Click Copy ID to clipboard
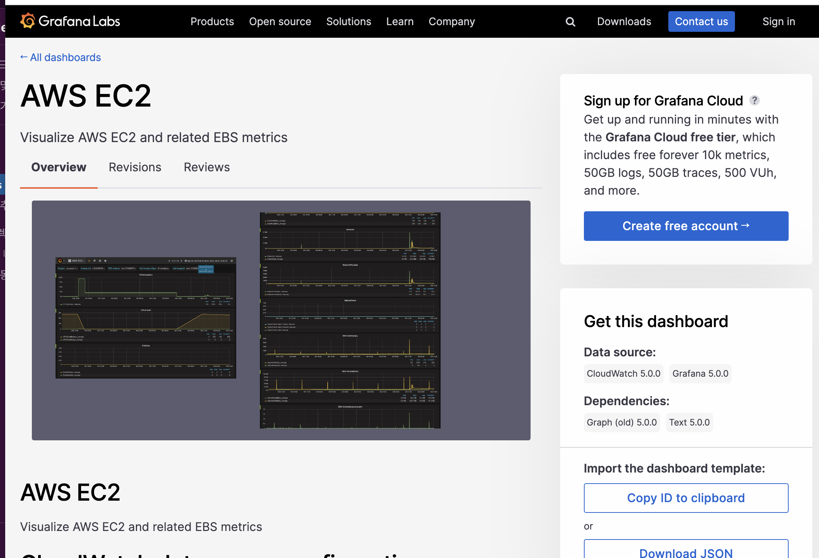 tap(686, 498)
